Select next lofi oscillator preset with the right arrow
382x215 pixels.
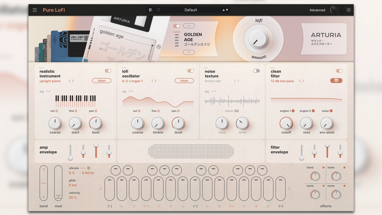pos(156,80)
